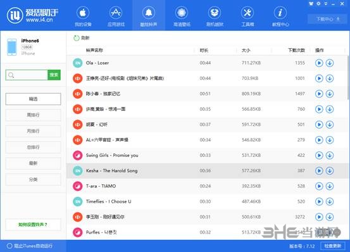
Task: Click inside the ringtone search field
Action: pos(27,75)
